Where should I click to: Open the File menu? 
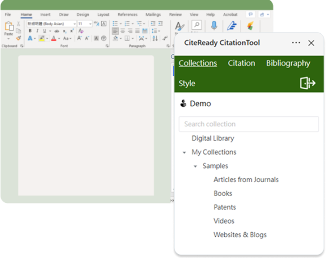8,15
